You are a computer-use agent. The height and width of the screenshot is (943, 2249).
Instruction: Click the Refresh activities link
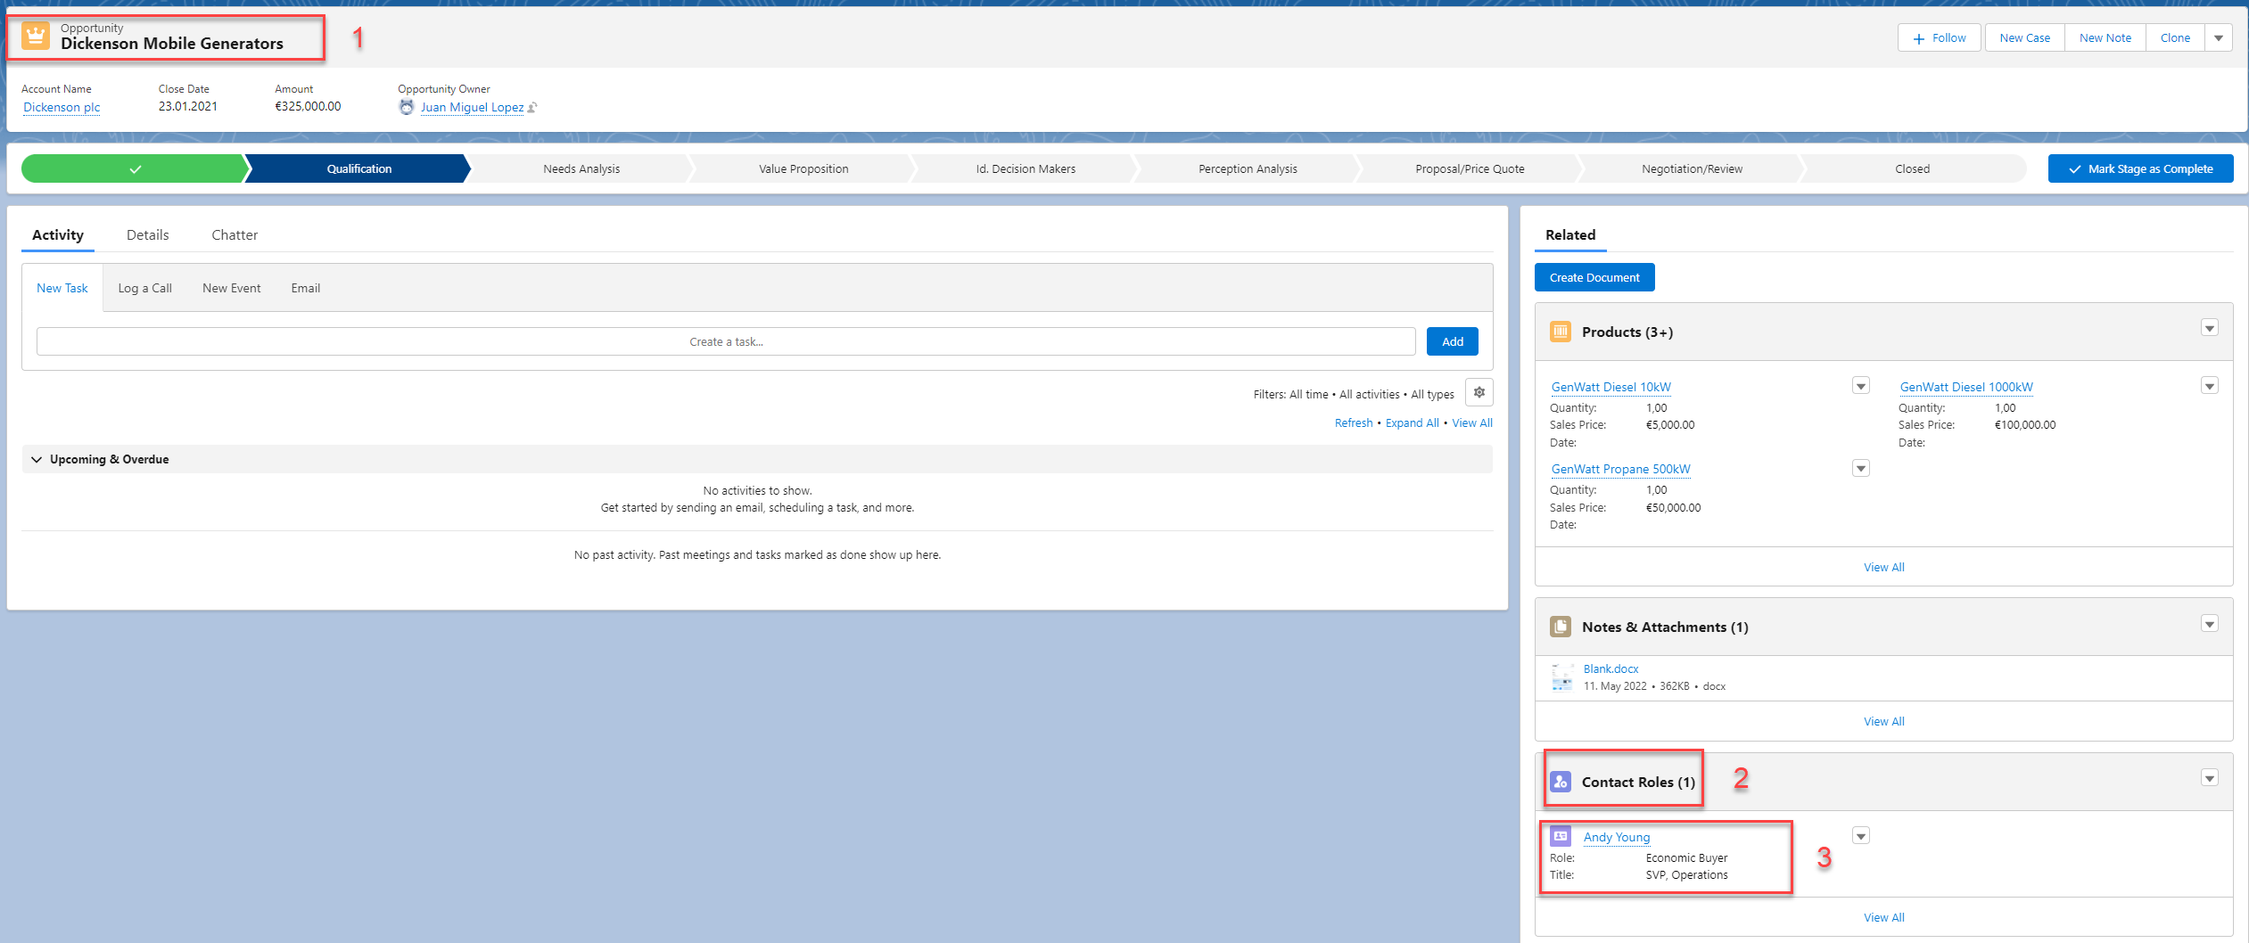pyautogui.click(x=1353, y=422)
